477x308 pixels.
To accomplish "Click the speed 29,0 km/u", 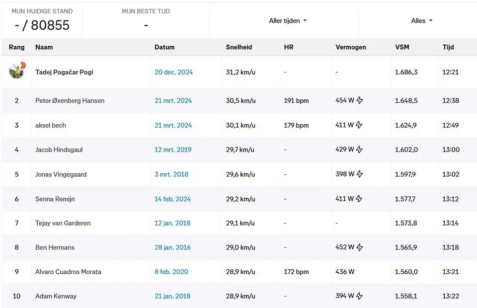I will tap(240, 247).
